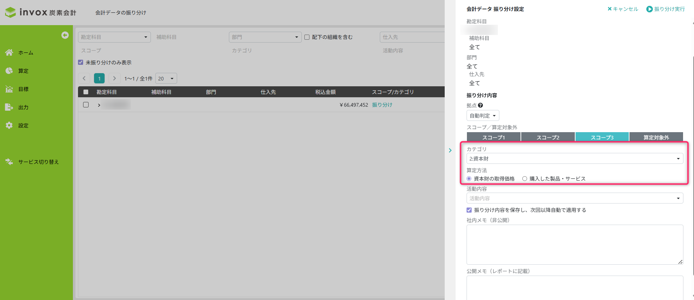Screen dimensions: 694x300
Task: Collapse sidebar with the round arrow icon
Action: (x=65, y=35)
